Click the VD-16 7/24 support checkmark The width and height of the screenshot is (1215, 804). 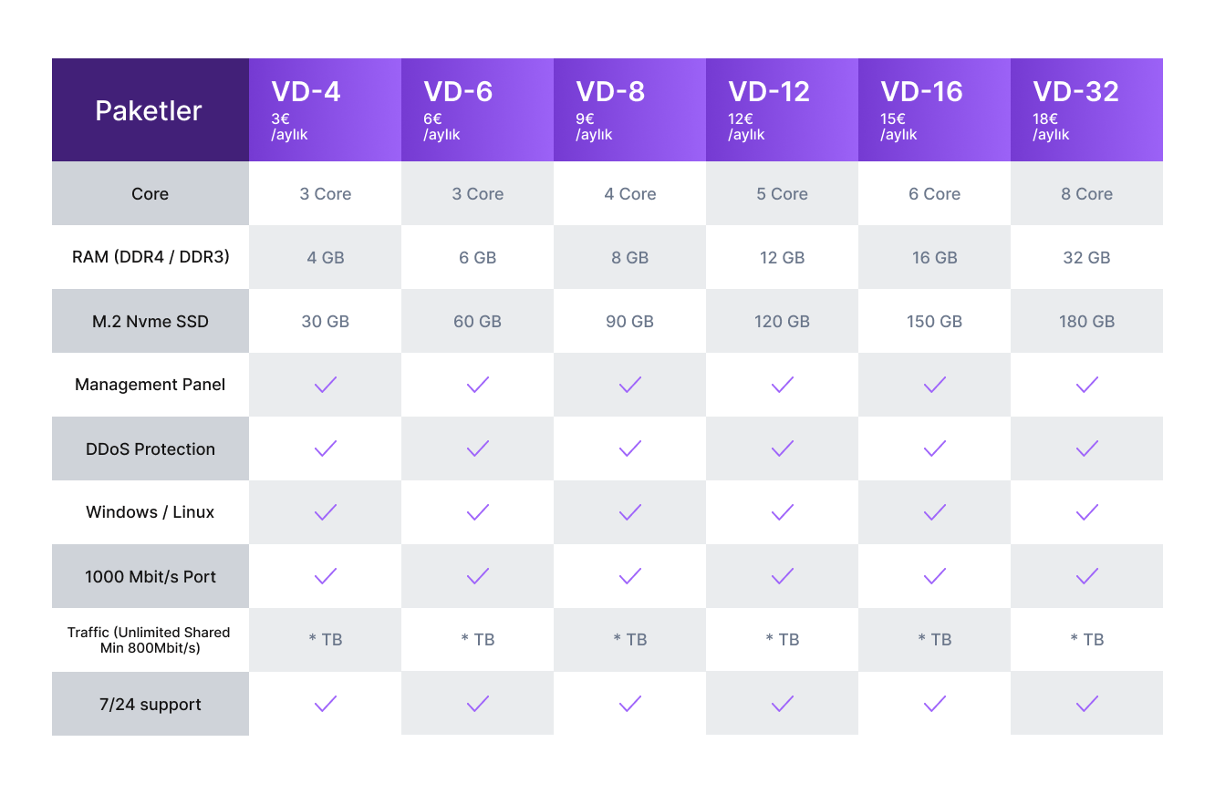coord(935,704)
